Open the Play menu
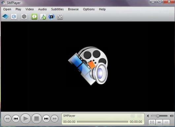Viewport: 175px width, 127px height. click(x=18, y=9)
